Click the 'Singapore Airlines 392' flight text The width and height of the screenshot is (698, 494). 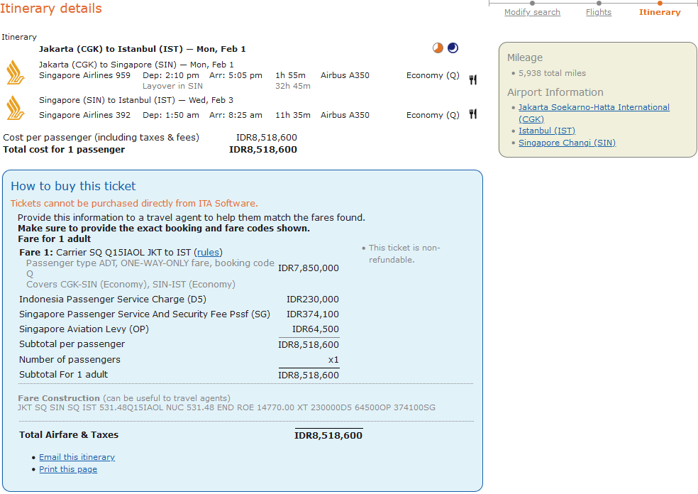84,115
